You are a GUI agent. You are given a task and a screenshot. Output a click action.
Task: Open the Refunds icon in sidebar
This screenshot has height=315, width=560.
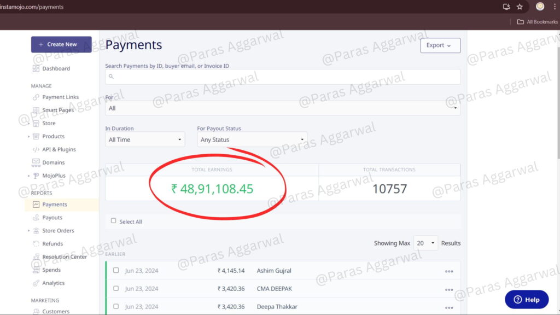click(36, 244)
